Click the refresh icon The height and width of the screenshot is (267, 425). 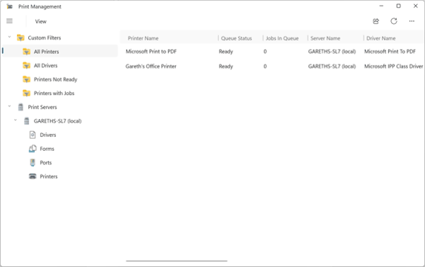click(394, 21)
